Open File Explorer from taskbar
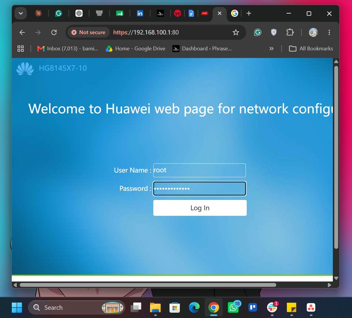Screen dimensions: 352x318 tap(155, 307)
